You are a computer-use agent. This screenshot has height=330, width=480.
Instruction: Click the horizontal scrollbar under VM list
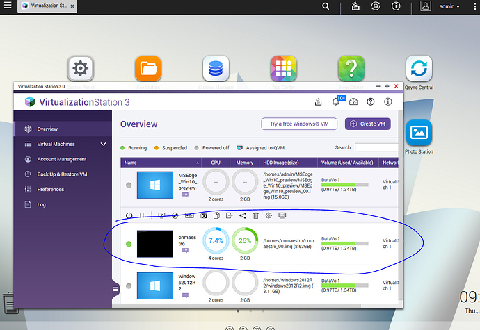click(x=237, y=306)
